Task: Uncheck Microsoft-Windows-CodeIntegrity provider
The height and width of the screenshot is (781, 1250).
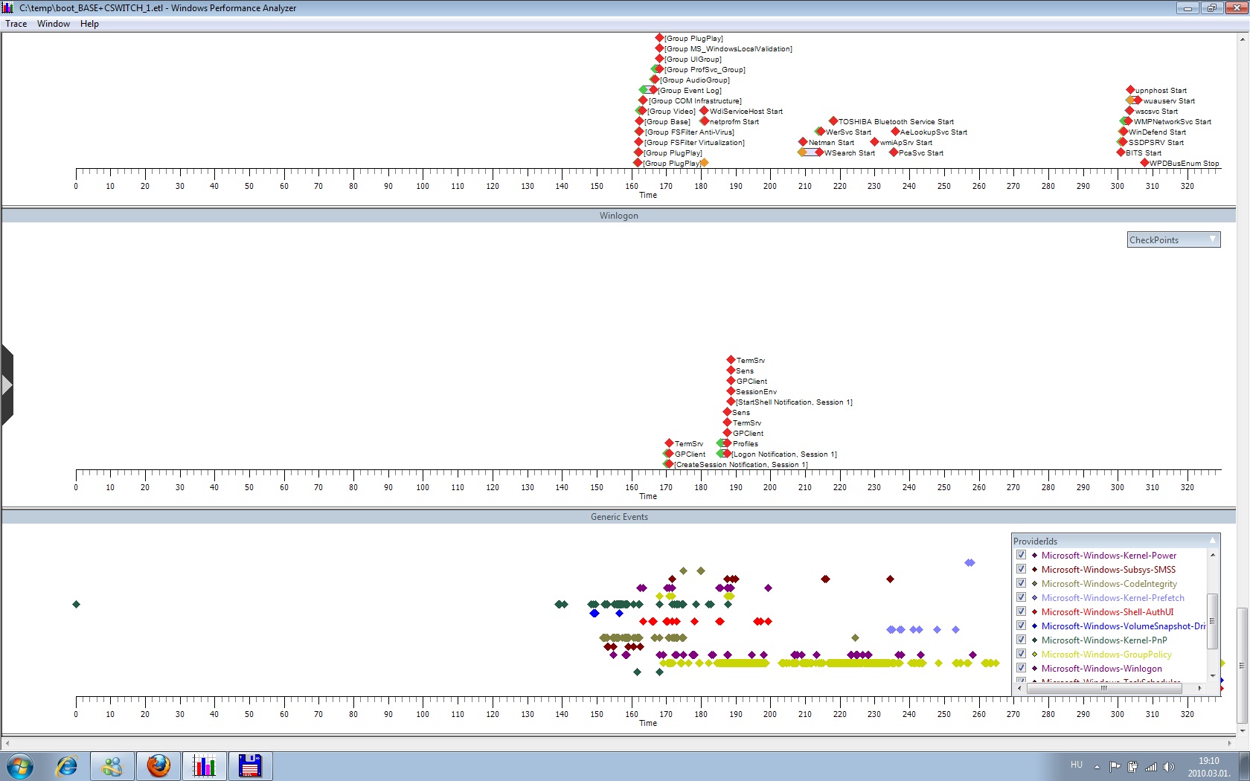Action: pos(1021,583)
